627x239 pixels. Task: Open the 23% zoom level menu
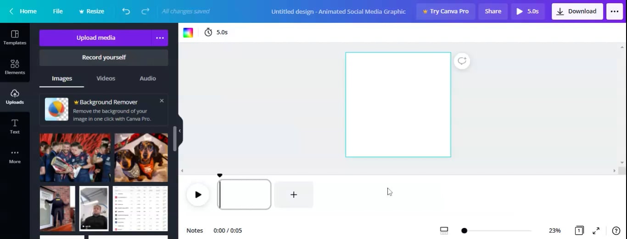(x=555, y=231)
